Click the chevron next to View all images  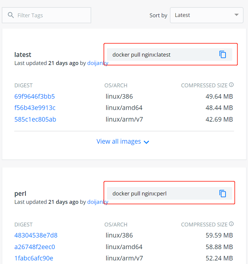[146, 142]
